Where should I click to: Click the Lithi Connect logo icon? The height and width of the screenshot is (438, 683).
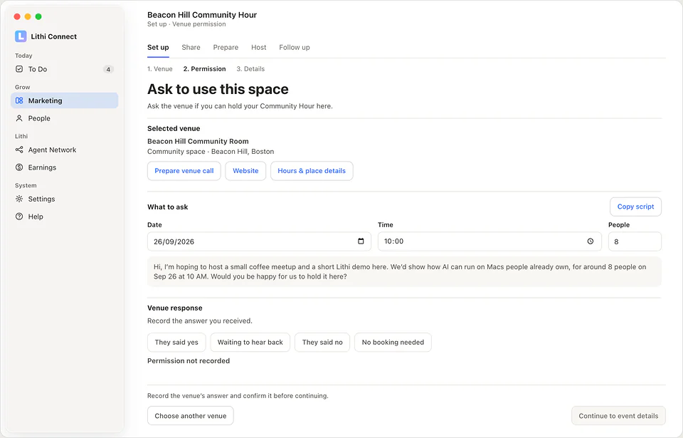(21, 36)
